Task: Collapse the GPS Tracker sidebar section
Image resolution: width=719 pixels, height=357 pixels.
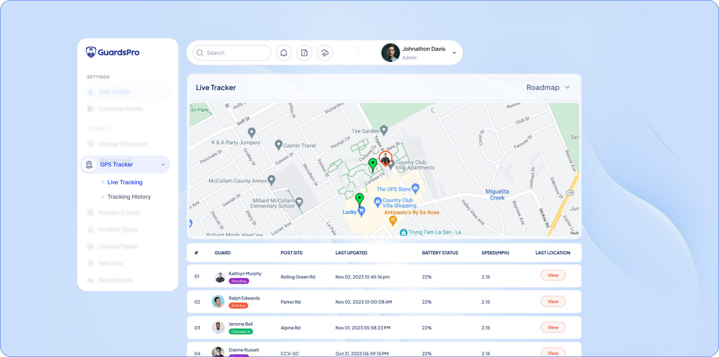Action: [x=163, y=164]
